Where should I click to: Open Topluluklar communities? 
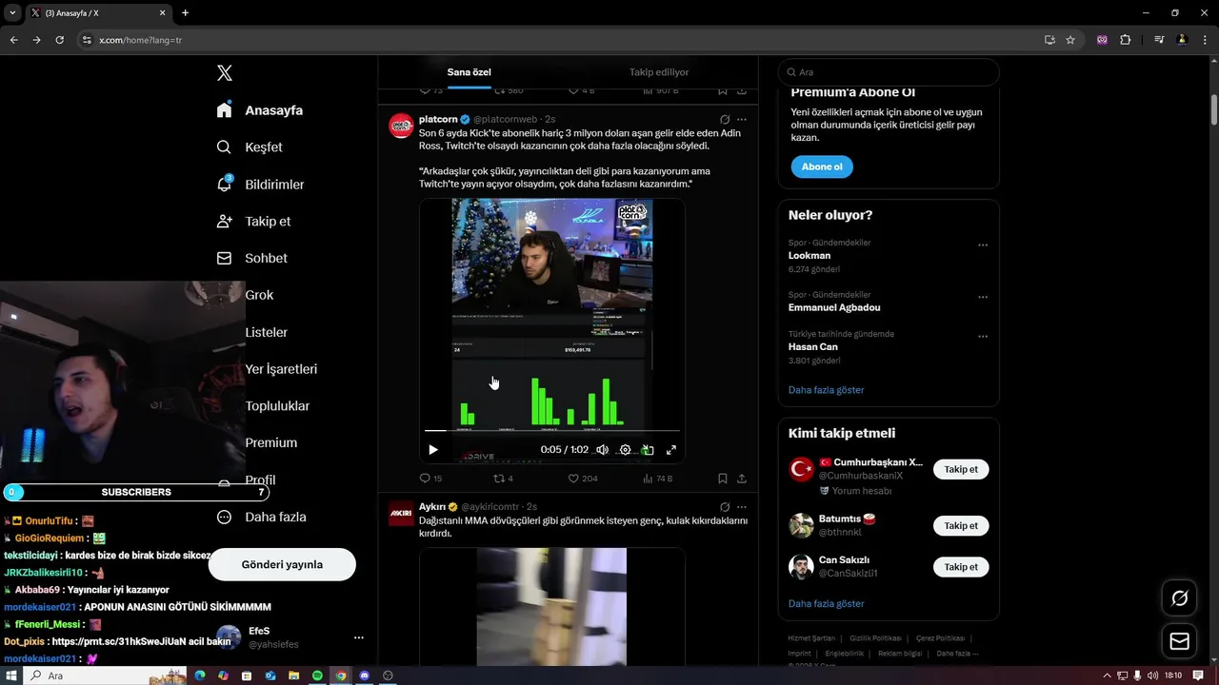click(277, 406)
